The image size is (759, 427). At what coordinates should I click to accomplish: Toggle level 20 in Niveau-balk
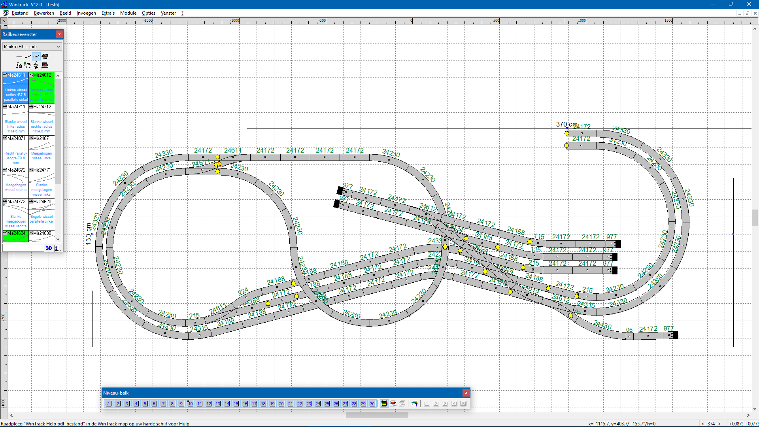[x=281, y=404]
